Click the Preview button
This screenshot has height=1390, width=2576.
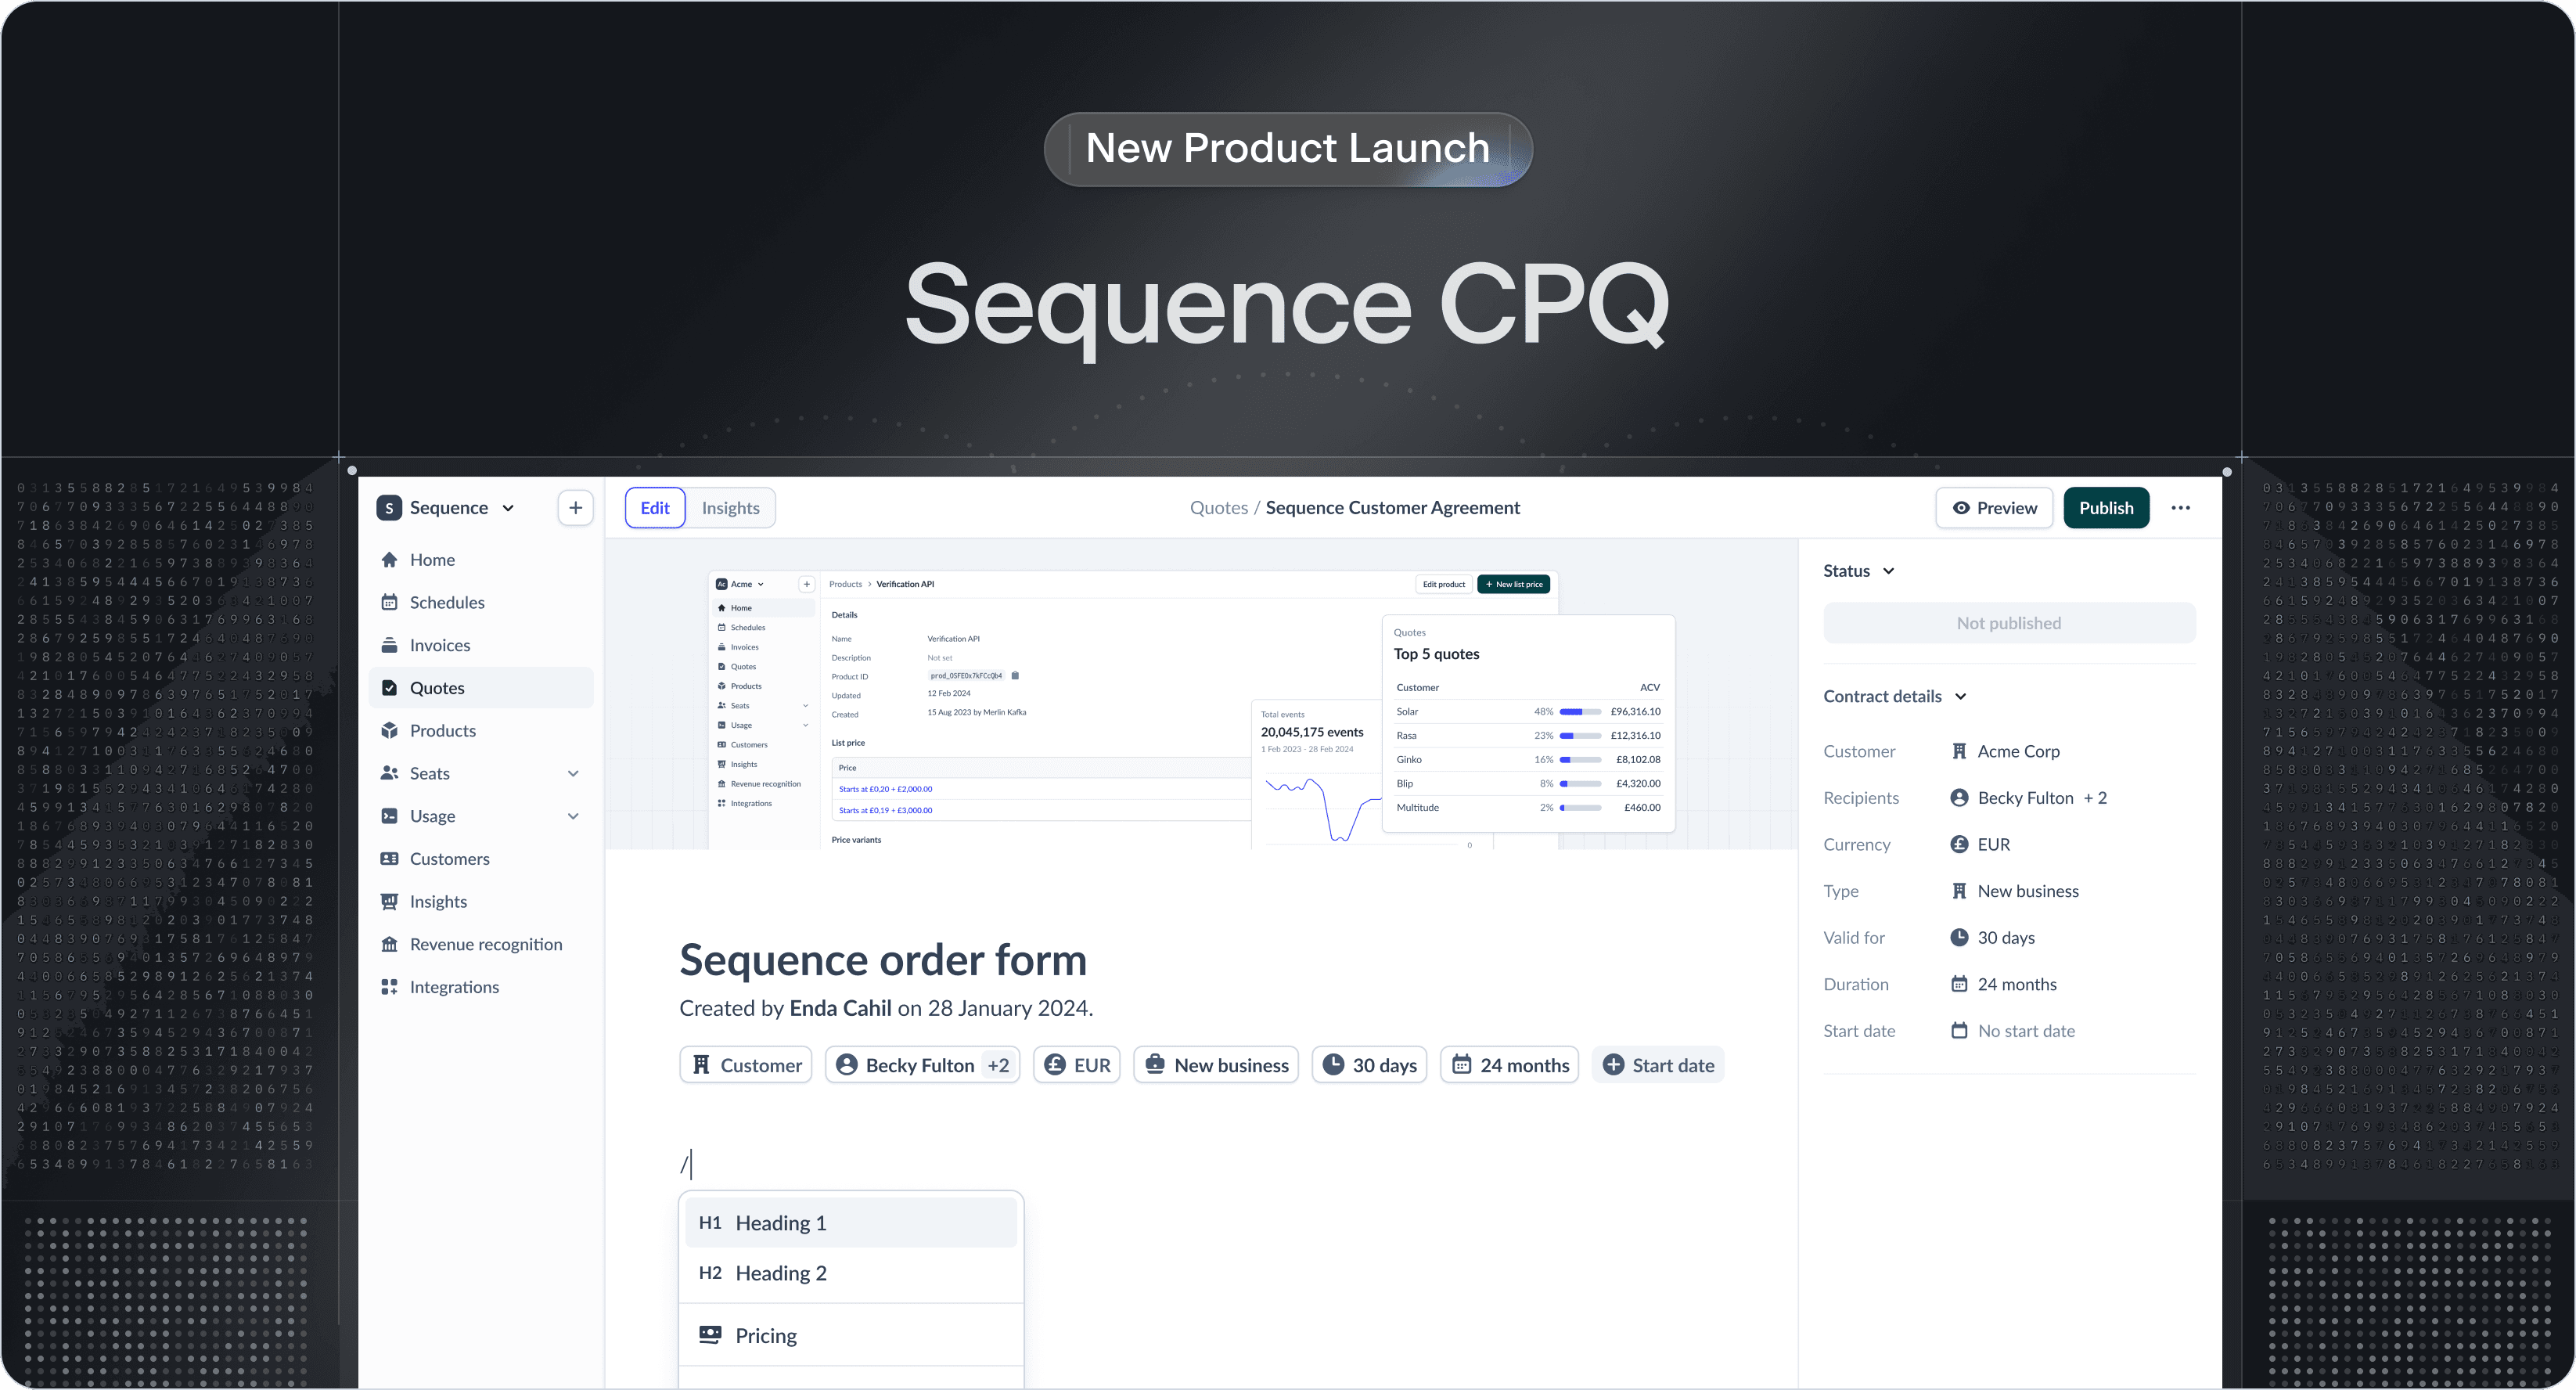[1994, 508]
